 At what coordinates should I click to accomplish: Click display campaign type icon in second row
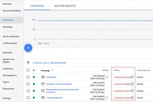tap(43, 84)
